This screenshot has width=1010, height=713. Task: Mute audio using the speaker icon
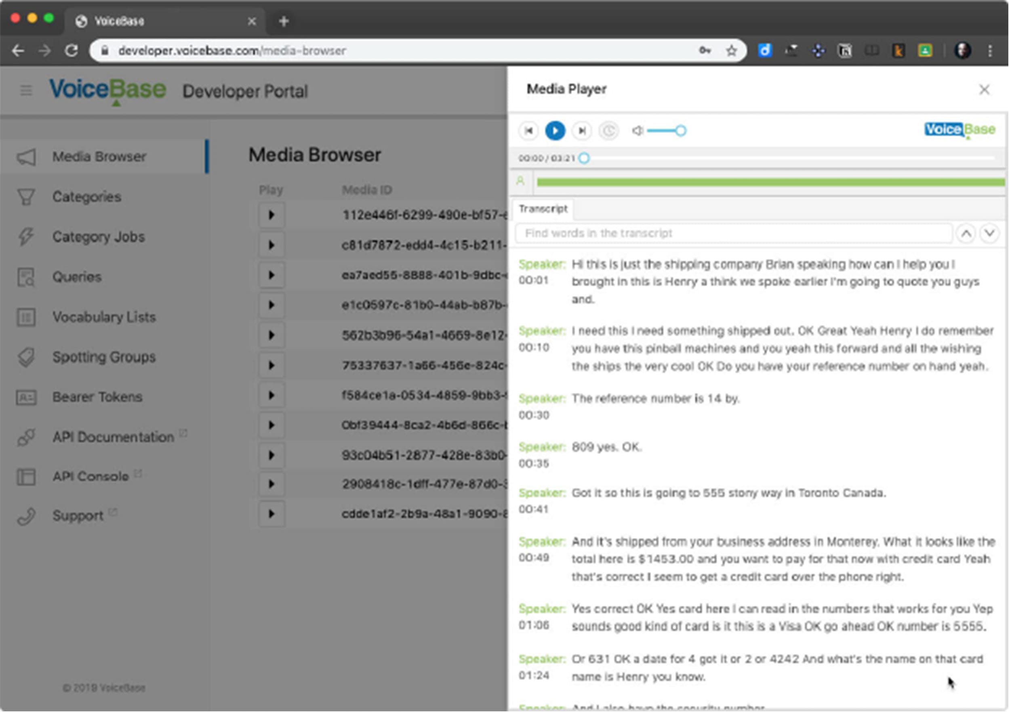coord(637,130)
